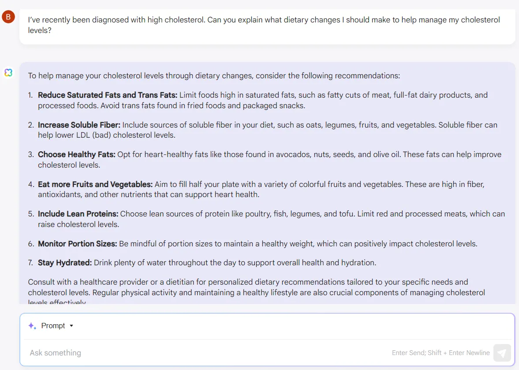Click list number 1 in the response
Image resolution: width=519 pixels, height=370 pixels.
pos(30,95)
